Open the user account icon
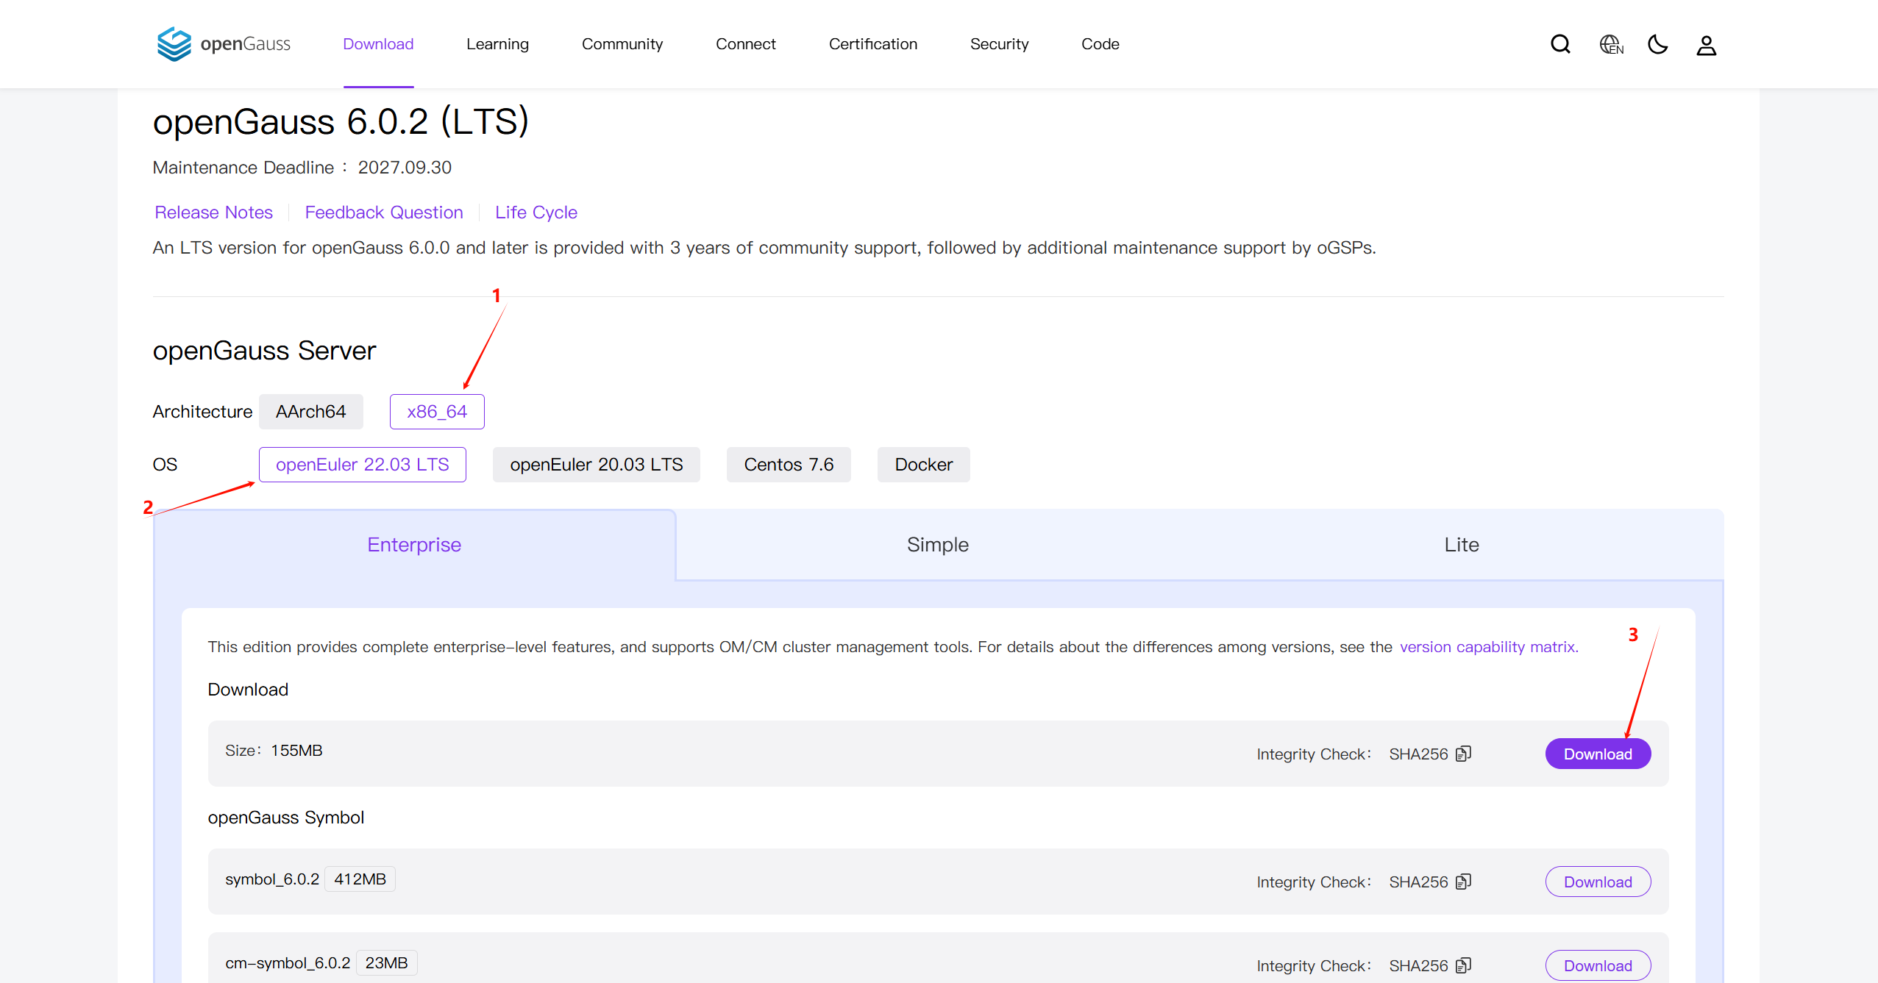The width and height of the screenshot is (1878, 983). pos(1707,46)
